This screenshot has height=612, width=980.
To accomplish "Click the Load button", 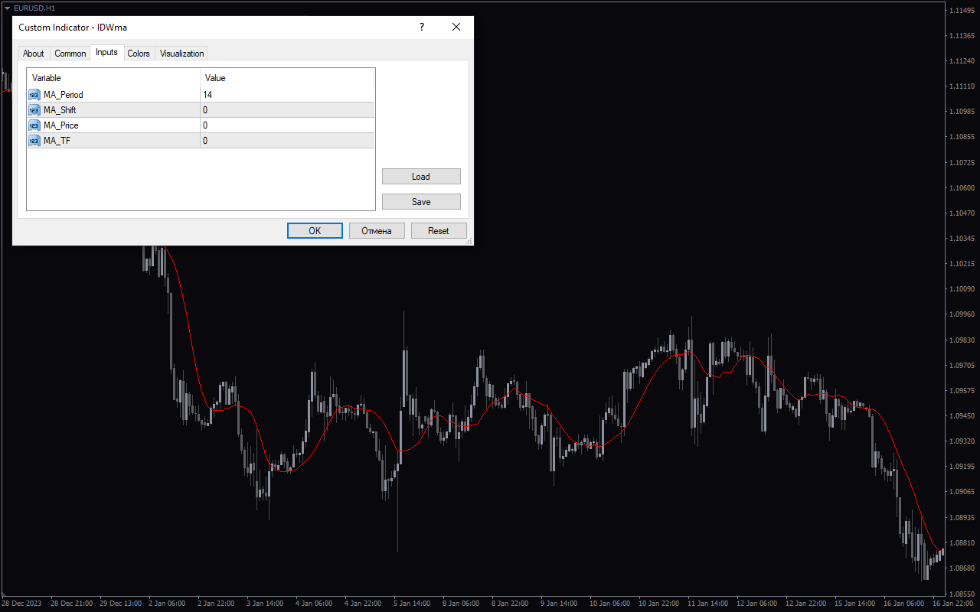I will (421, 177).
